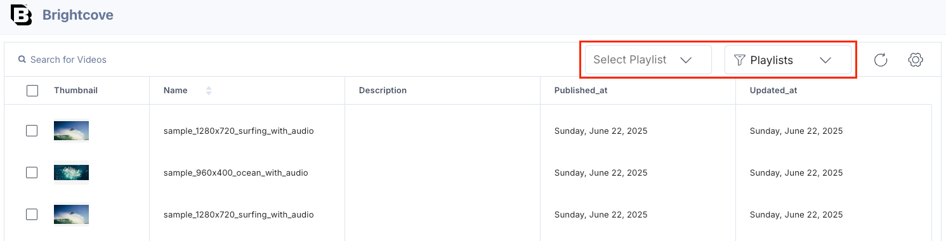
Task: Check the first surfing video row checkbox
Action: click(x=32, y=131)
